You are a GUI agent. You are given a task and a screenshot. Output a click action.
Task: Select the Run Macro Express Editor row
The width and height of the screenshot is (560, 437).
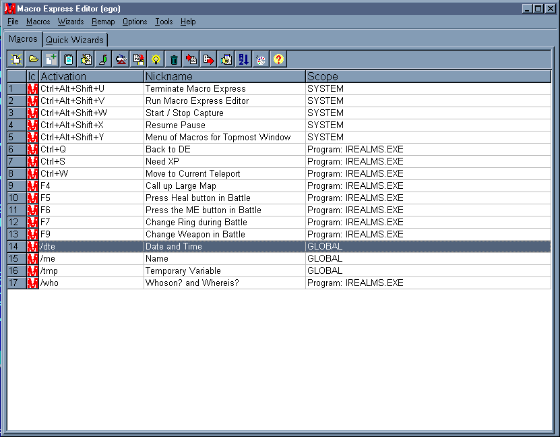point(279,100)
